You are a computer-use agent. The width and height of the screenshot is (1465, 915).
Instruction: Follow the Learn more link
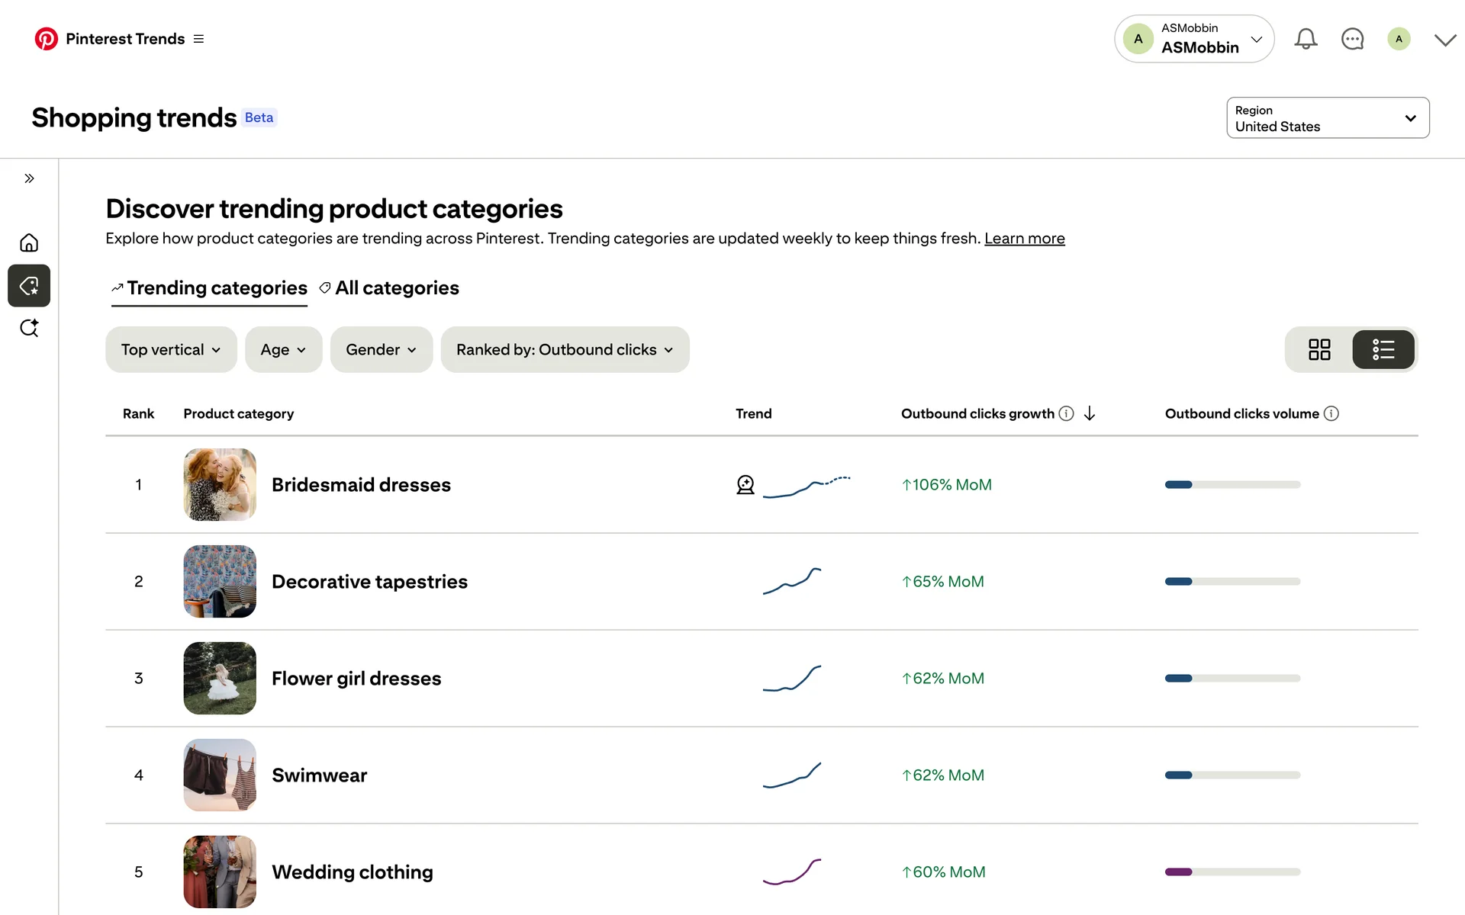coord(1024,239)
